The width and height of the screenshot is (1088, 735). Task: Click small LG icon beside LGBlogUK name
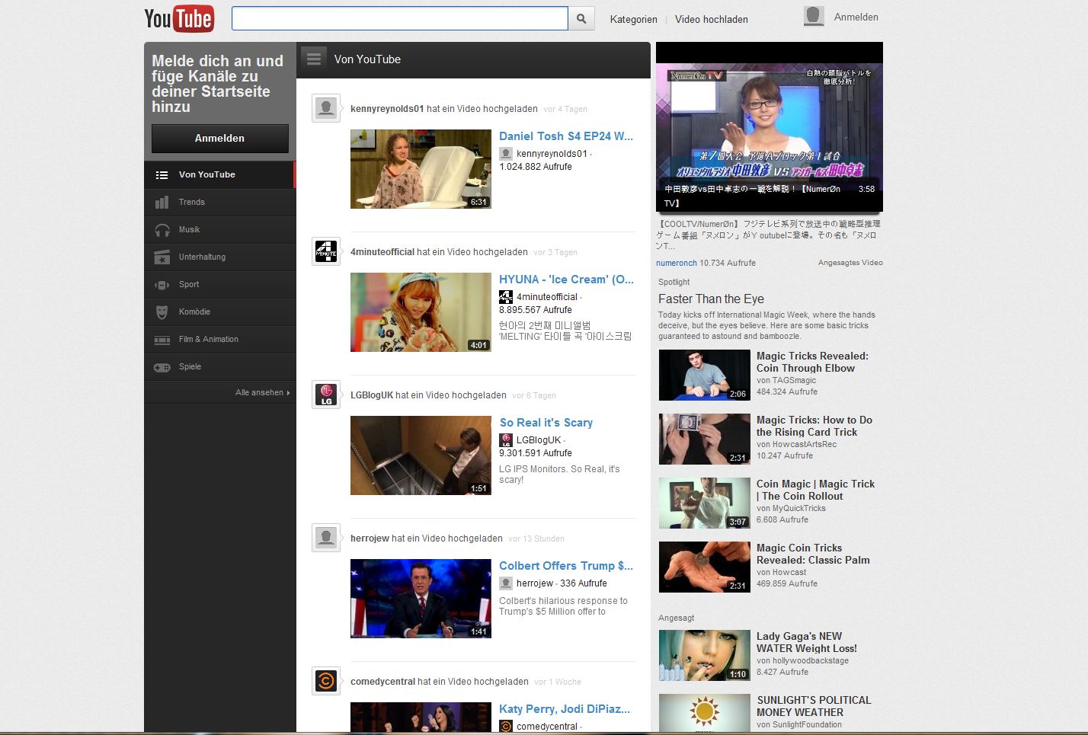click(506, 440)
